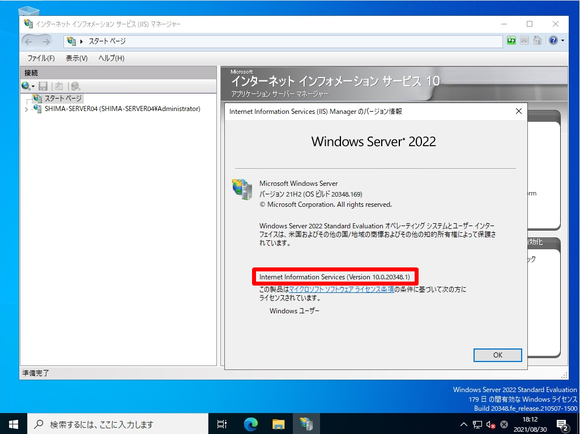Click the Delete Connection icon in Connections toolbar
580x434 pixels.
[75, 86]
